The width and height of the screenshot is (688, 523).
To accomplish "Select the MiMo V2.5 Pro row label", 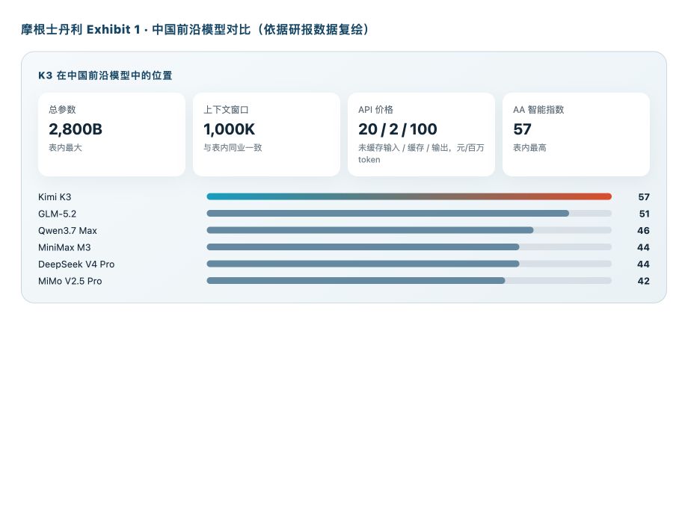I will (70, 281).
